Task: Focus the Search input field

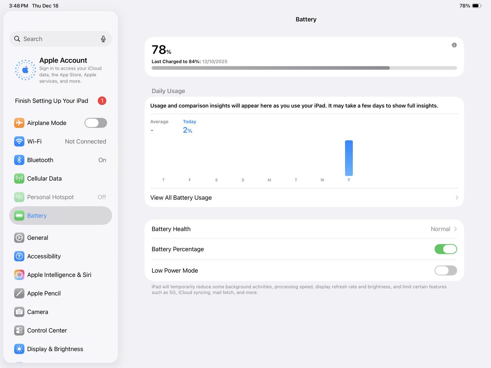Action: pyautogui.click(x=61, y=39)
